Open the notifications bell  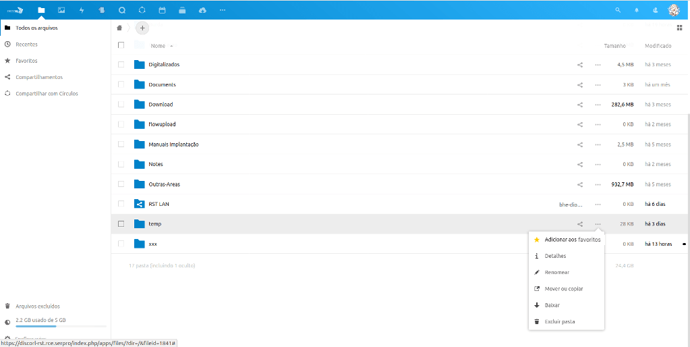[x=636, y=10]
